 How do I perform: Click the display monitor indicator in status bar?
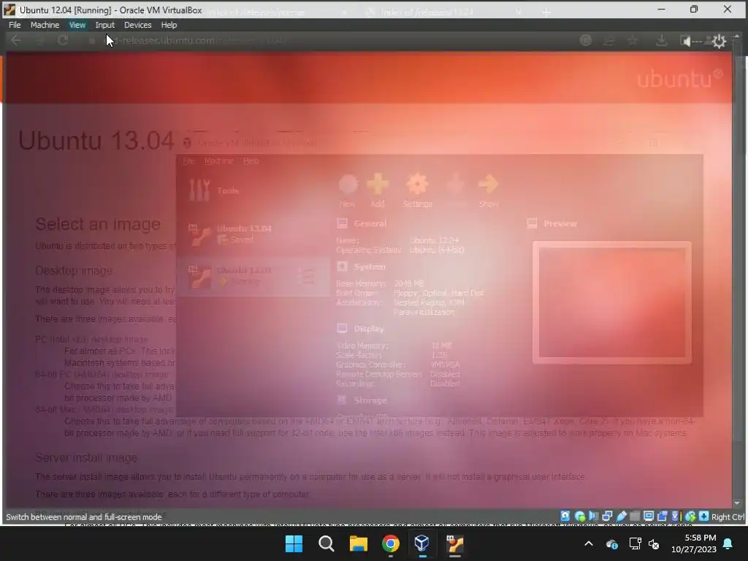click(x=649, y=516)
